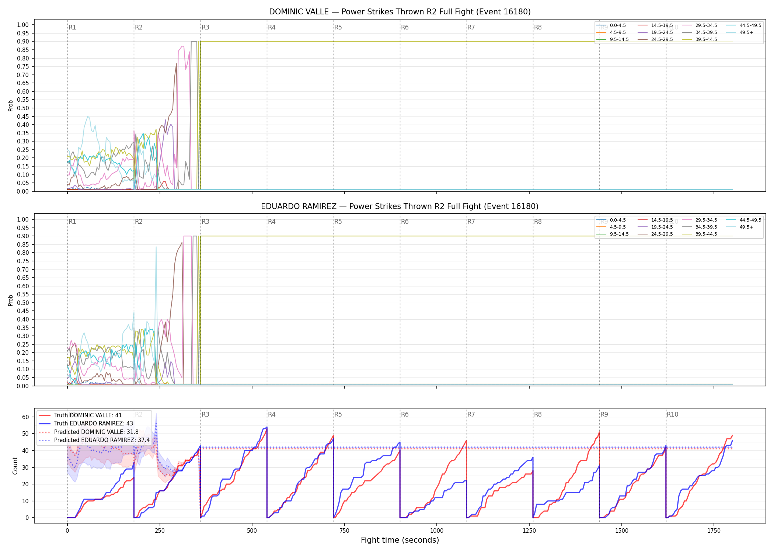The height and width of the screenshot is (553, 774).
Task: Click the Count y-axis label
Action: pos(15,466)
